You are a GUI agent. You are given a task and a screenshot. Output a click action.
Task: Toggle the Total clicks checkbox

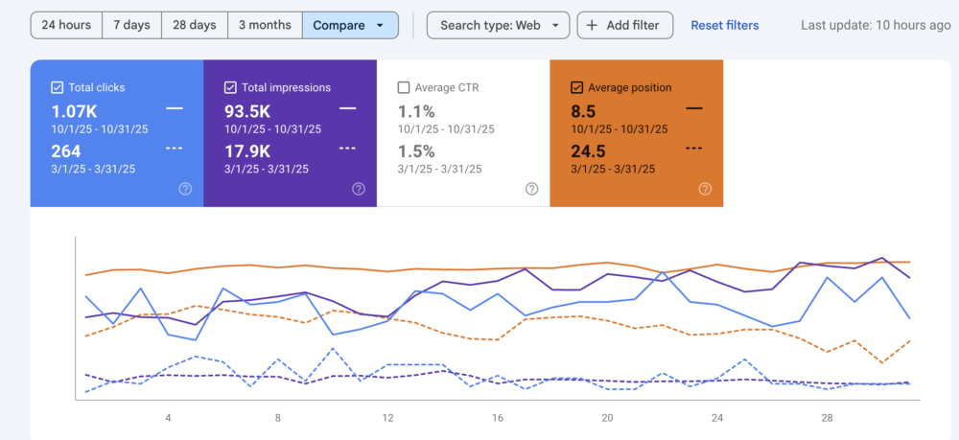[x=57, y=87]
